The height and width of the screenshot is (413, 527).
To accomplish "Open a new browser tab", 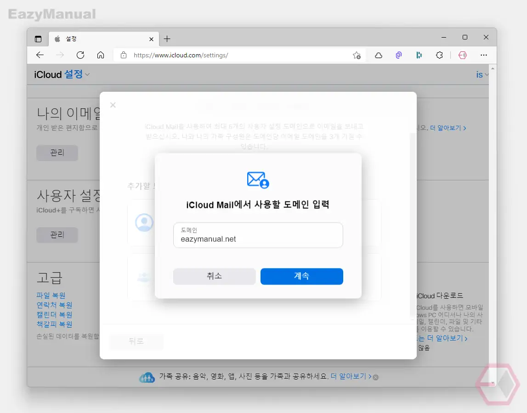I will pos(167,39).
